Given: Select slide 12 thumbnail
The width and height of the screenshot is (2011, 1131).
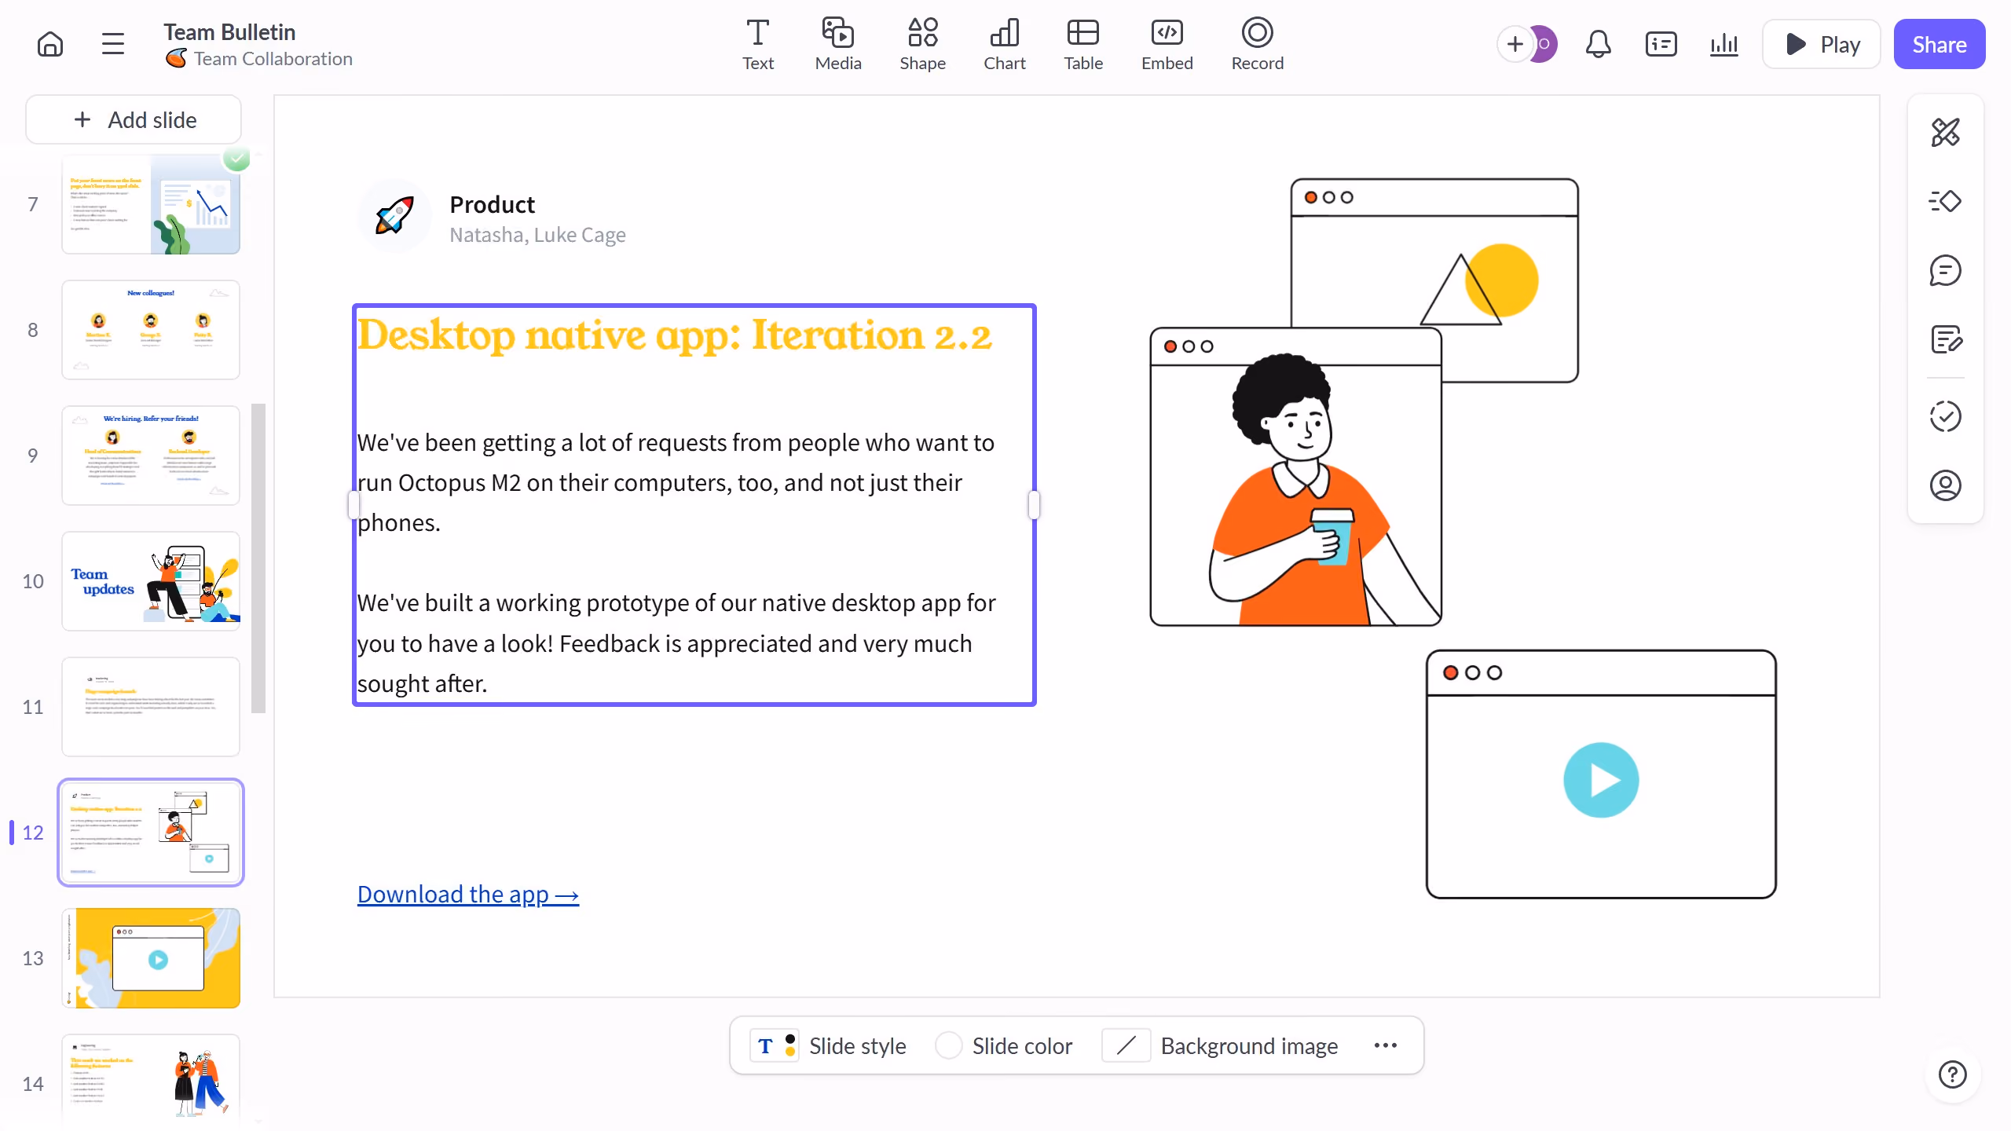Looking at the screenshot, I should pyautogui.click(x=151, y=833).
